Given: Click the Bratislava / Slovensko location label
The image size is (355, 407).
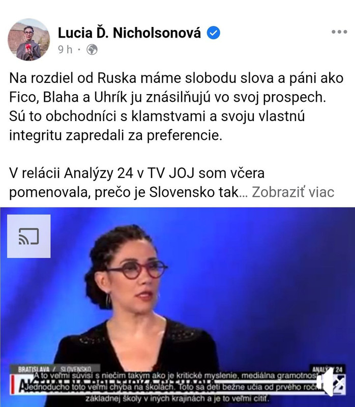Looking at the screenshot, I should tap(55, 369).
